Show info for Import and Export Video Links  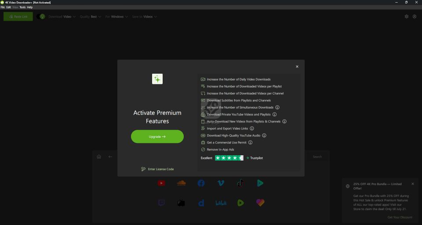251,129
